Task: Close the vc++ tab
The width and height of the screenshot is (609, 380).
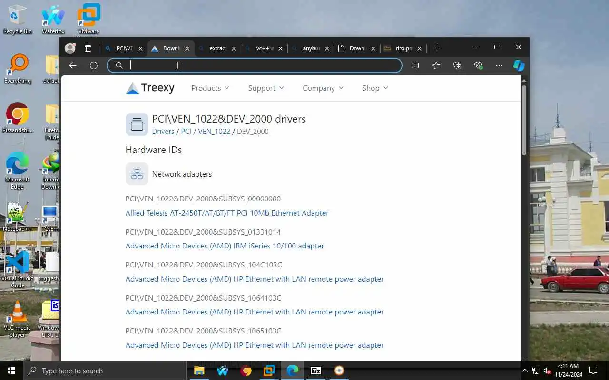Action: [280, 48]
